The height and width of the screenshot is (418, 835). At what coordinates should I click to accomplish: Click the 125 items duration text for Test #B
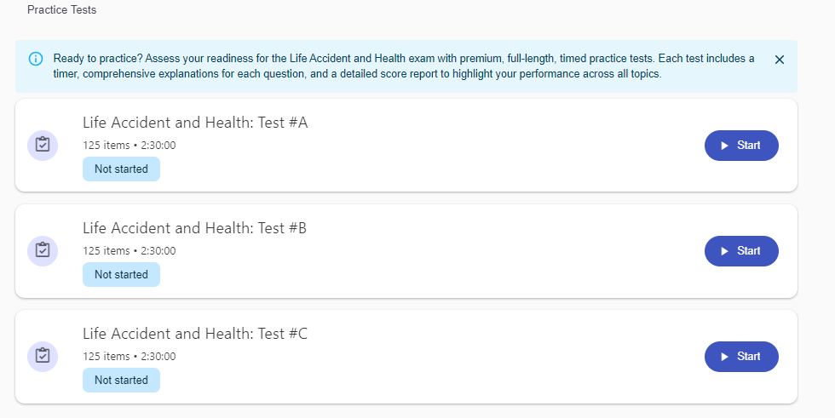[129, 251]
